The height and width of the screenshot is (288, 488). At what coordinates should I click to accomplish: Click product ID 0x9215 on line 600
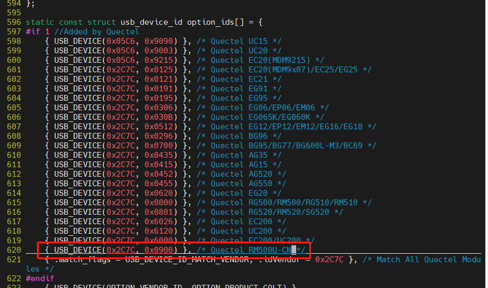click(159, 60)
